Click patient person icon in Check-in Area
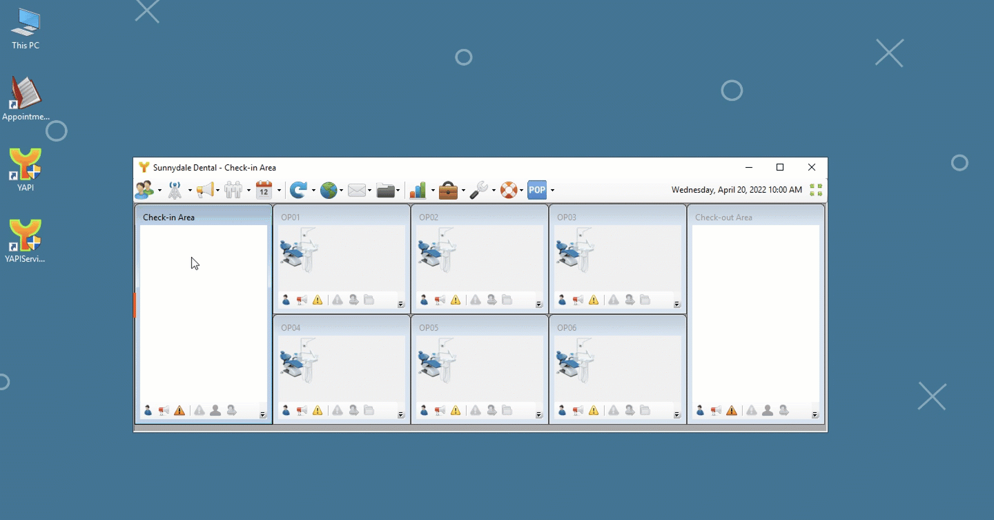 148,410
